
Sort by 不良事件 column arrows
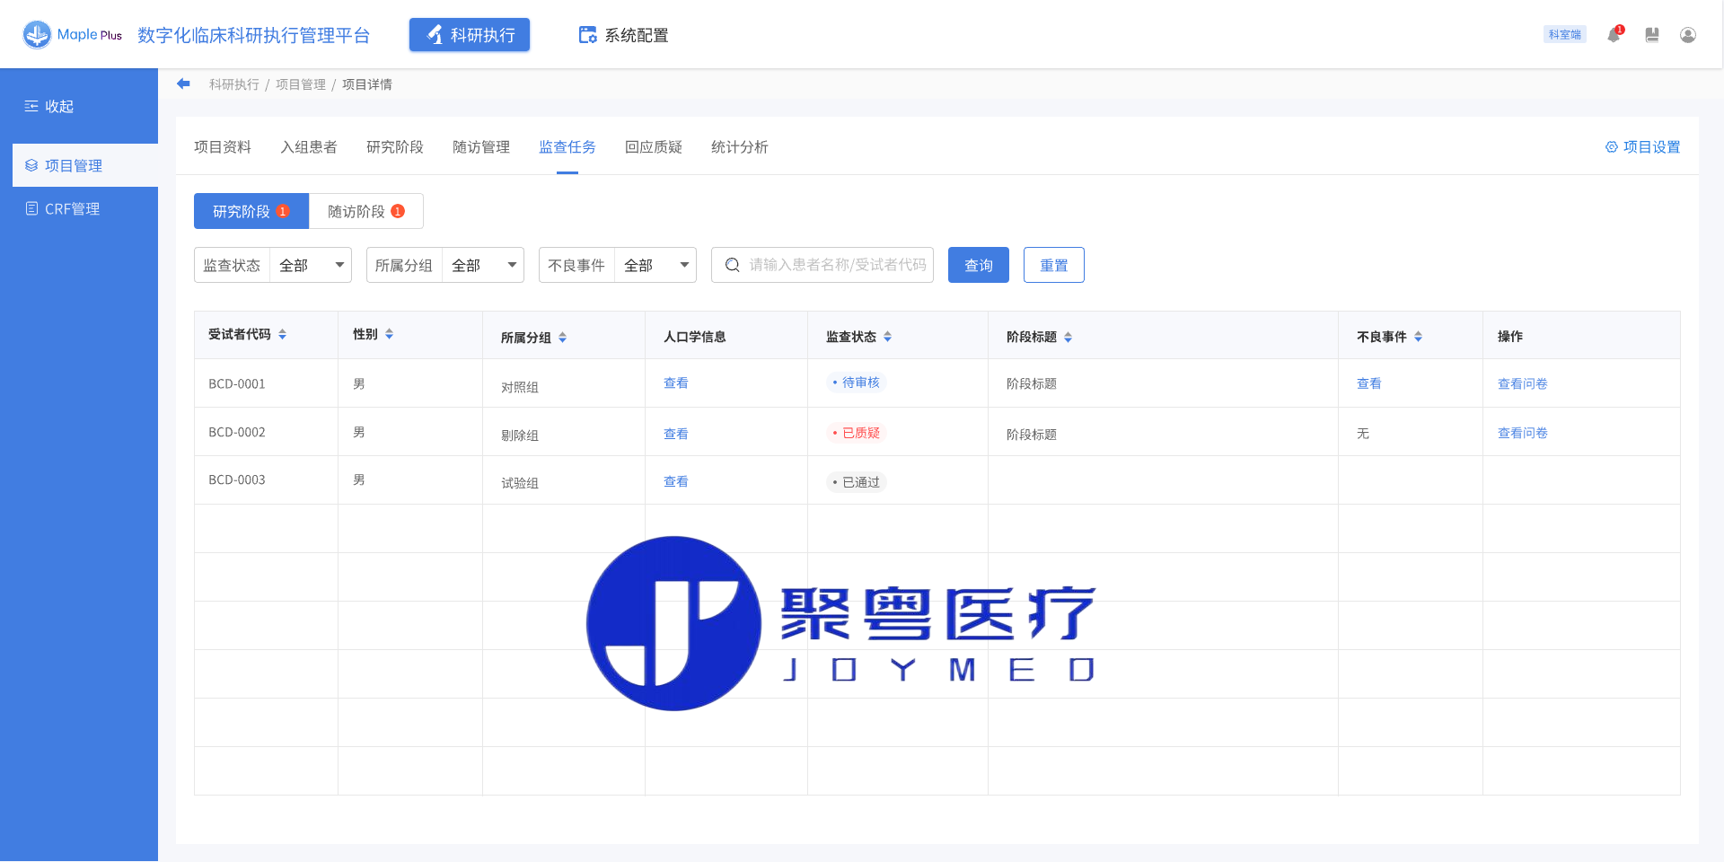(x=1418, y=337)
